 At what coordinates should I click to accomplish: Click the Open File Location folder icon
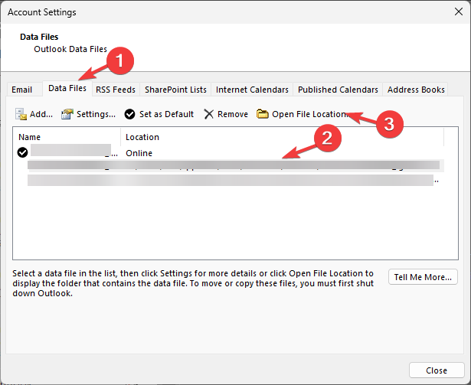(x=262, y=114)
